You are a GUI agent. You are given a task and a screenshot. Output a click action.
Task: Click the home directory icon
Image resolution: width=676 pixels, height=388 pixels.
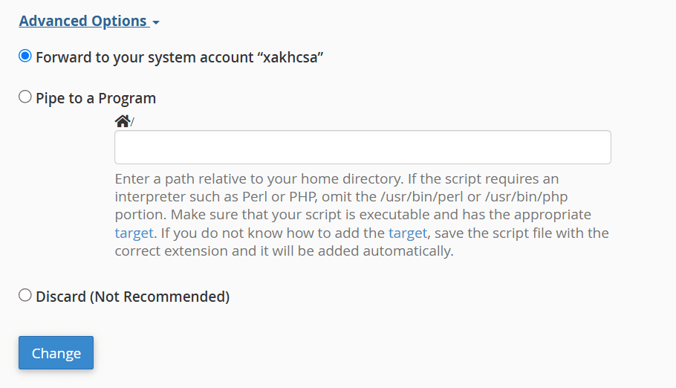click(122, 120)
